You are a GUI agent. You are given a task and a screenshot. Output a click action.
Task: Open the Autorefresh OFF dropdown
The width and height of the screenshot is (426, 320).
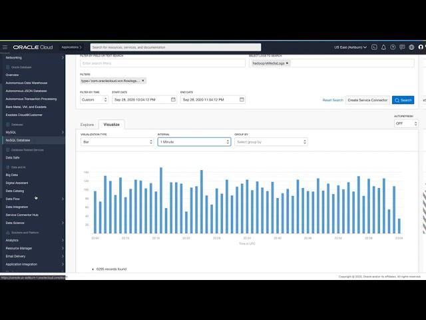(406, 123)
